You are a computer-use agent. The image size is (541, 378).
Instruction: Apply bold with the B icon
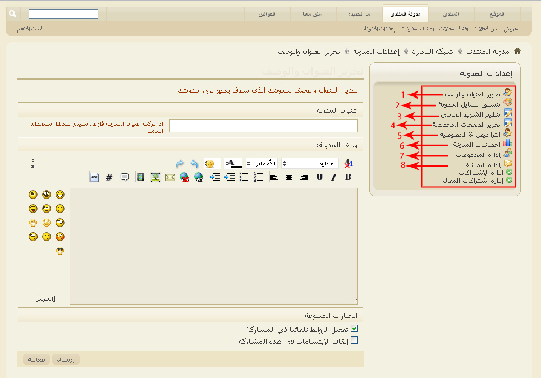pyautogui.click(x=348, y=177)
